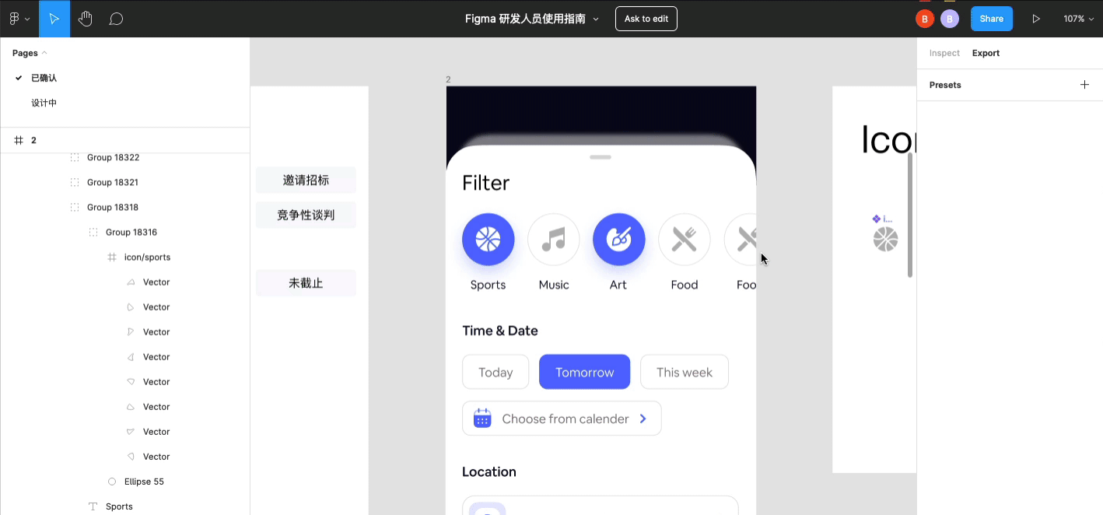Click the Location heading

coord(489,471)
